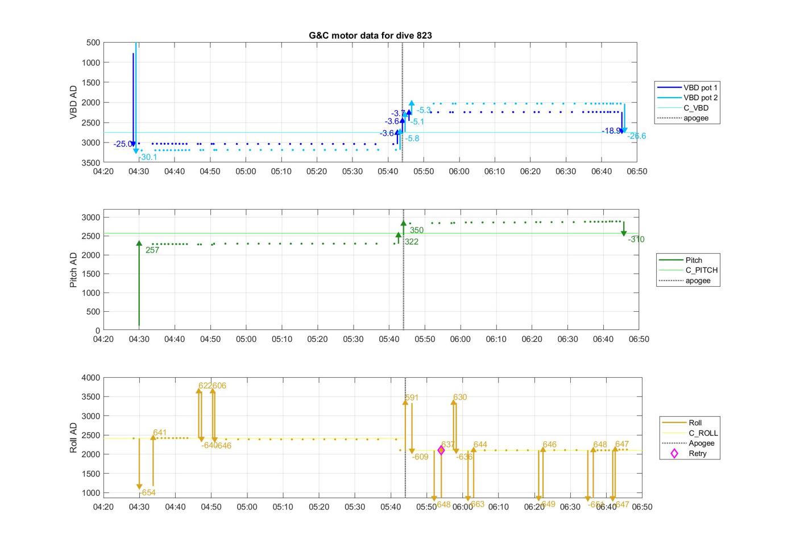
Task: Select the 'VBD AD' y-axis label
Action: [73, 102]
